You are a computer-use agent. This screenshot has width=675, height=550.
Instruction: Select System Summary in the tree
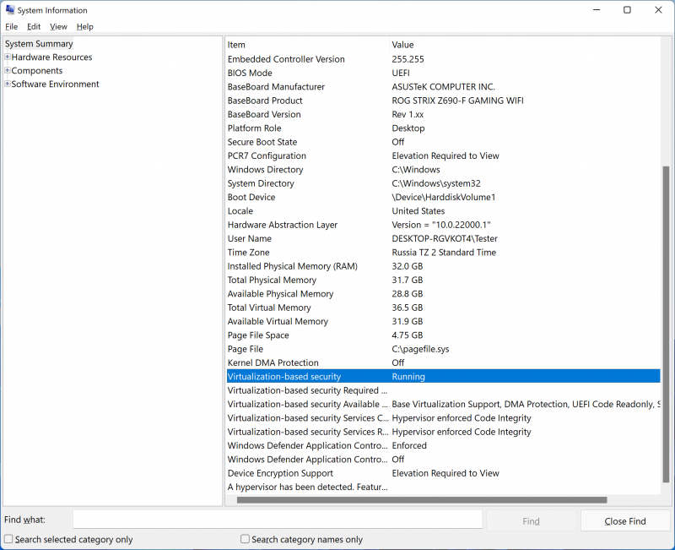pos(39,44)
